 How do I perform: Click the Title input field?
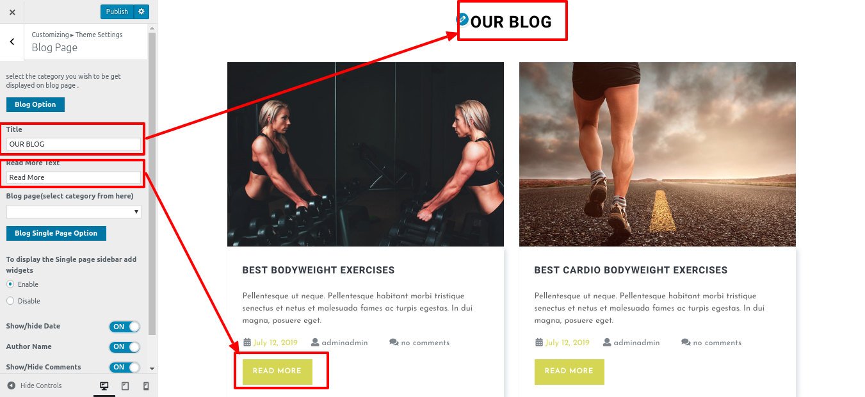click(74, 144)
